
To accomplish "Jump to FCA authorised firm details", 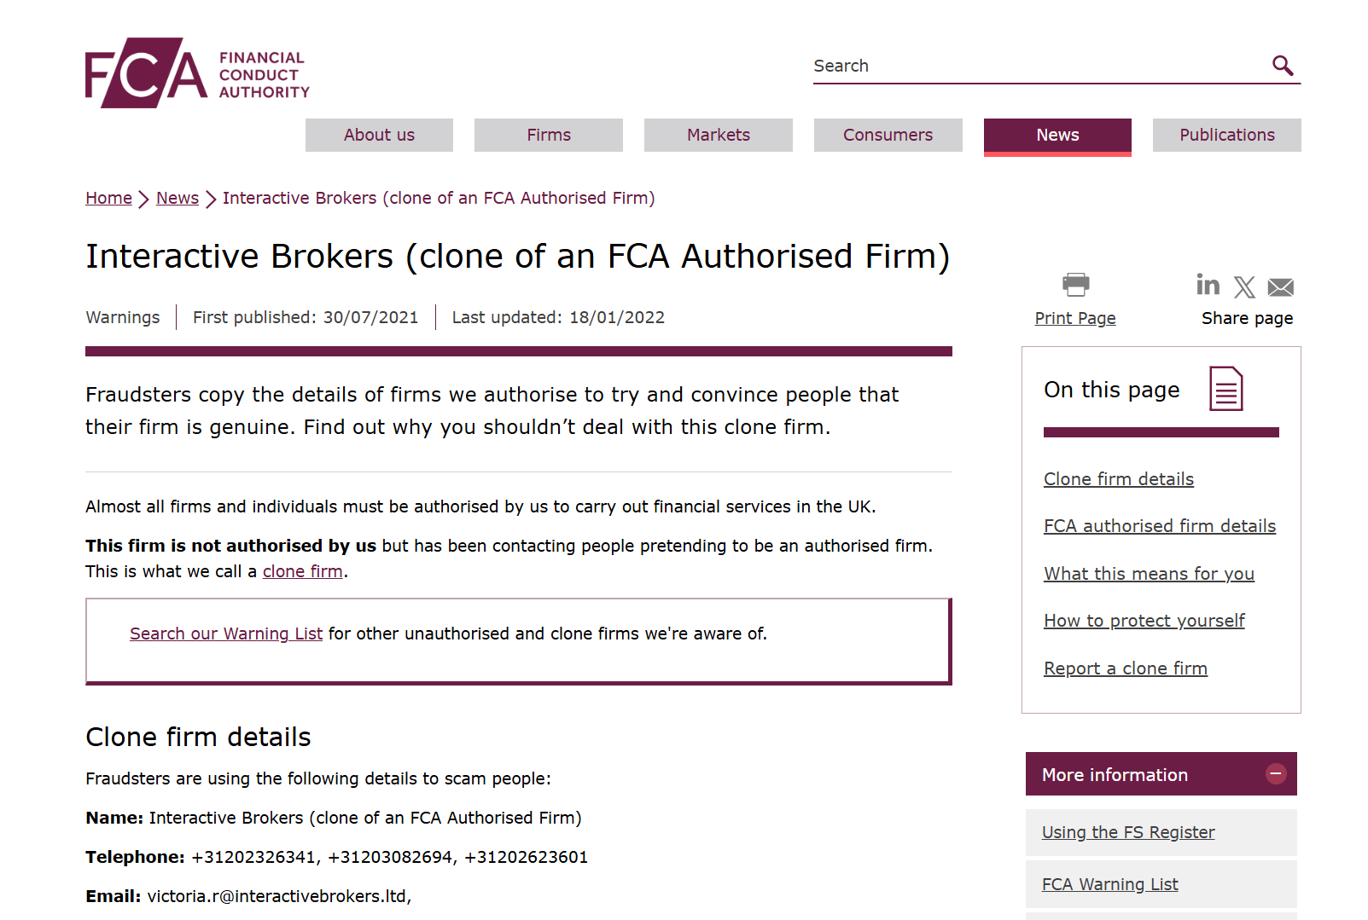I will [1160, 526].
